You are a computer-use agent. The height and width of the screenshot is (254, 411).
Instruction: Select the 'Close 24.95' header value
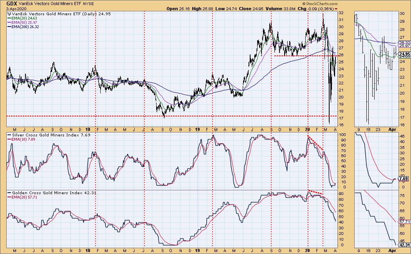[x=251, y=9]
